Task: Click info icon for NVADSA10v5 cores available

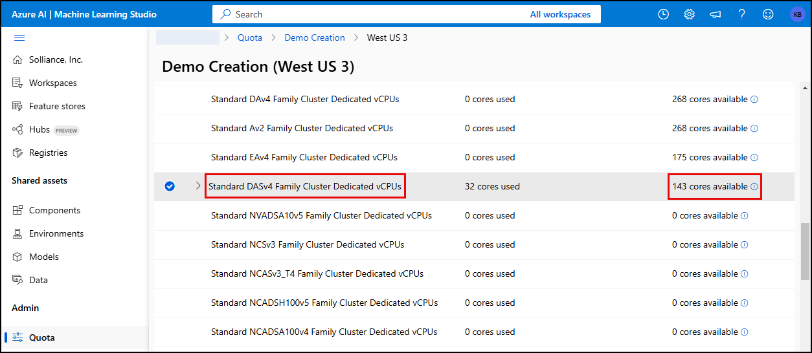Action: point(744,216)
